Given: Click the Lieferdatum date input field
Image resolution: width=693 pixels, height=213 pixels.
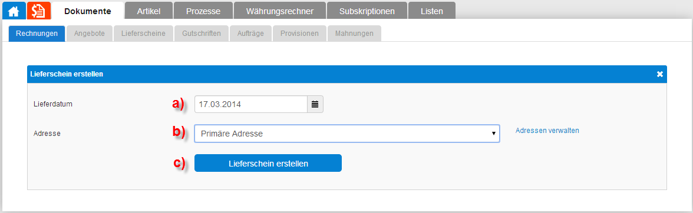Looking at the screenshot, I should (251, 105).
